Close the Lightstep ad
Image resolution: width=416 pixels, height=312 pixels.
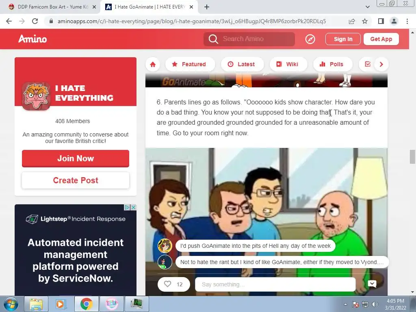pyautogui.click(x=134, y=207)
